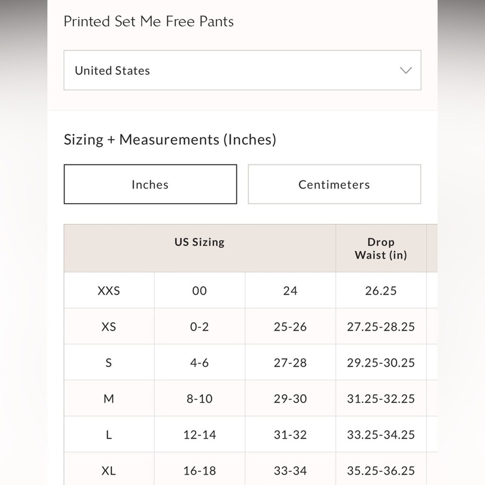Click the Sizing + Measurements heading

[x=171, y=139]
